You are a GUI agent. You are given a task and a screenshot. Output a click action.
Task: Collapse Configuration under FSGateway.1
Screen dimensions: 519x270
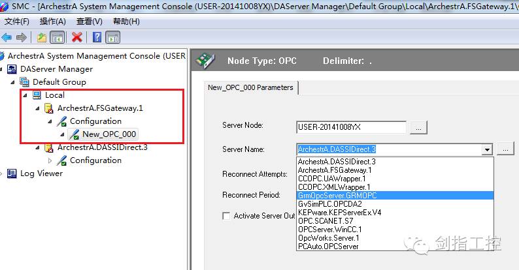click(x=50, y=121)
